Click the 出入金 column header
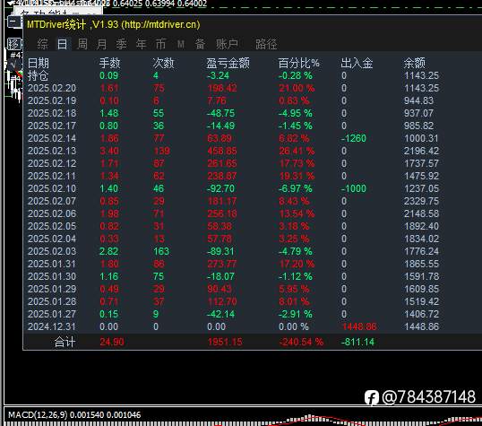The image size is (482, 426). click(357, 63)
